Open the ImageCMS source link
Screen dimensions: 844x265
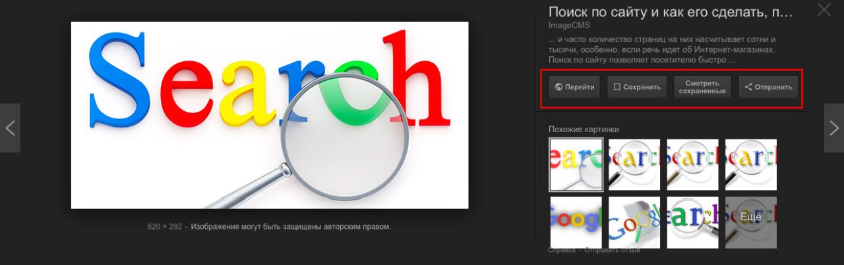tap(568, 25)
